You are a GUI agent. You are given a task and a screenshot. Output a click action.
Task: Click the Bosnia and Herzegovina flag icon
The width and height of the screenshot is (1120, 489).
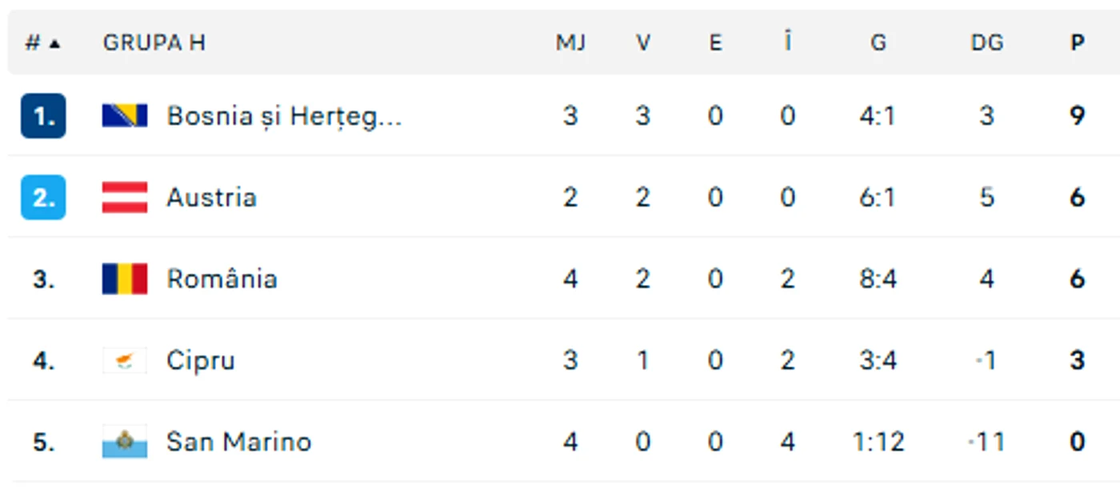coord(125,116)
